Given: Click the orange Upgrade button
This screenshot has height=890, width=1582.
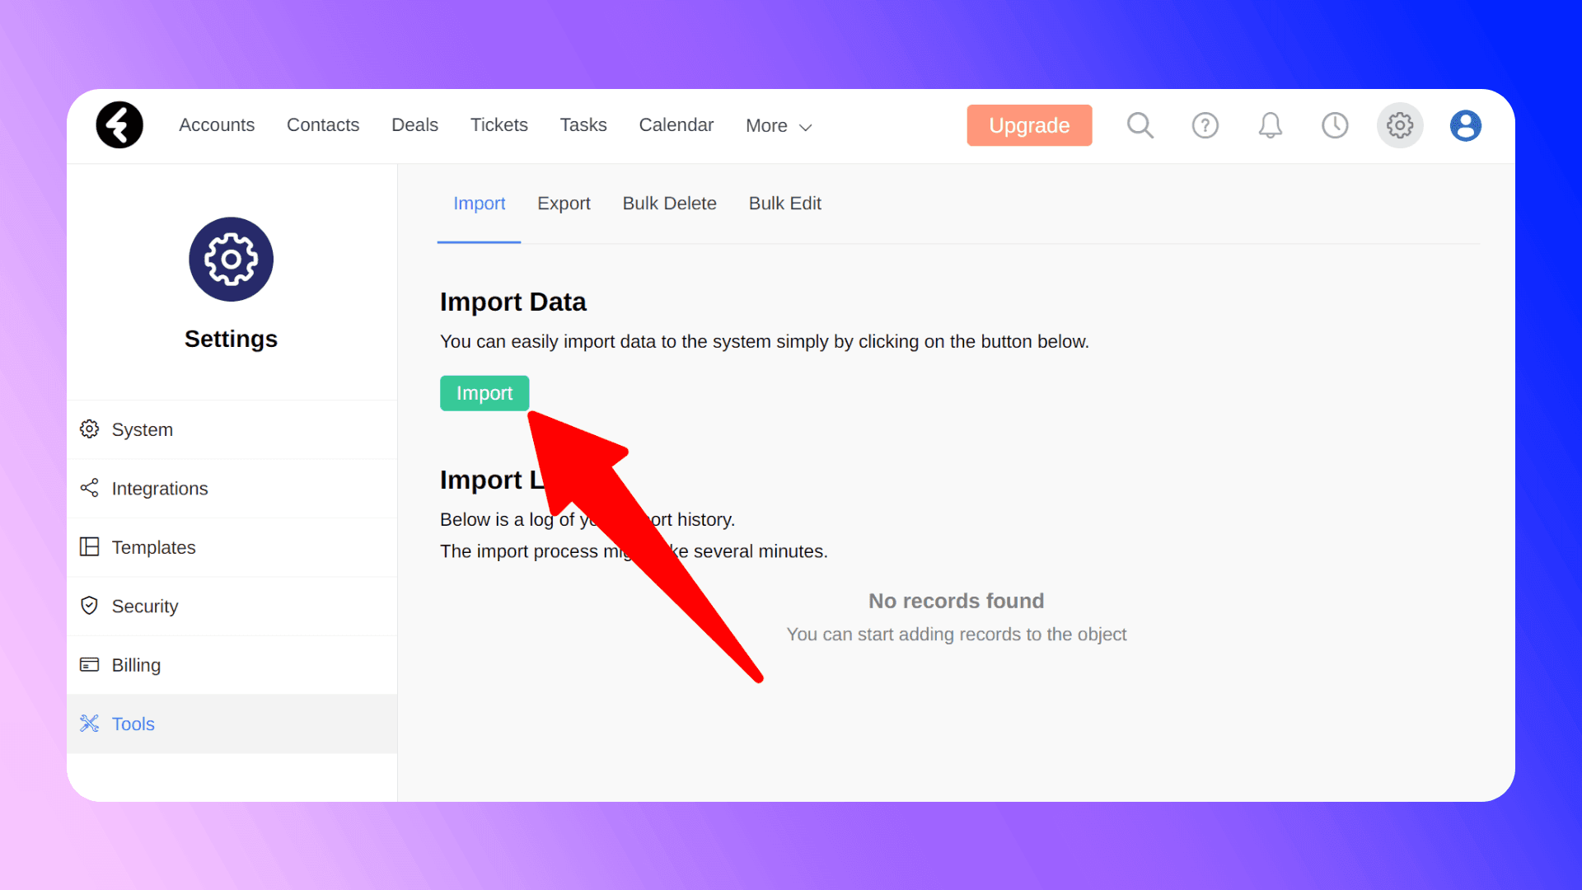Looking at the screenshot, I should coord(1029,125).
